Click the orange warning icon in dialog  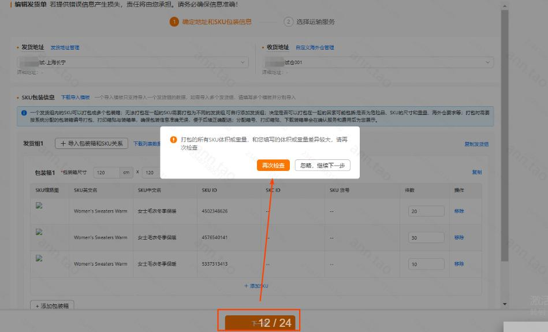coord(173,140)
